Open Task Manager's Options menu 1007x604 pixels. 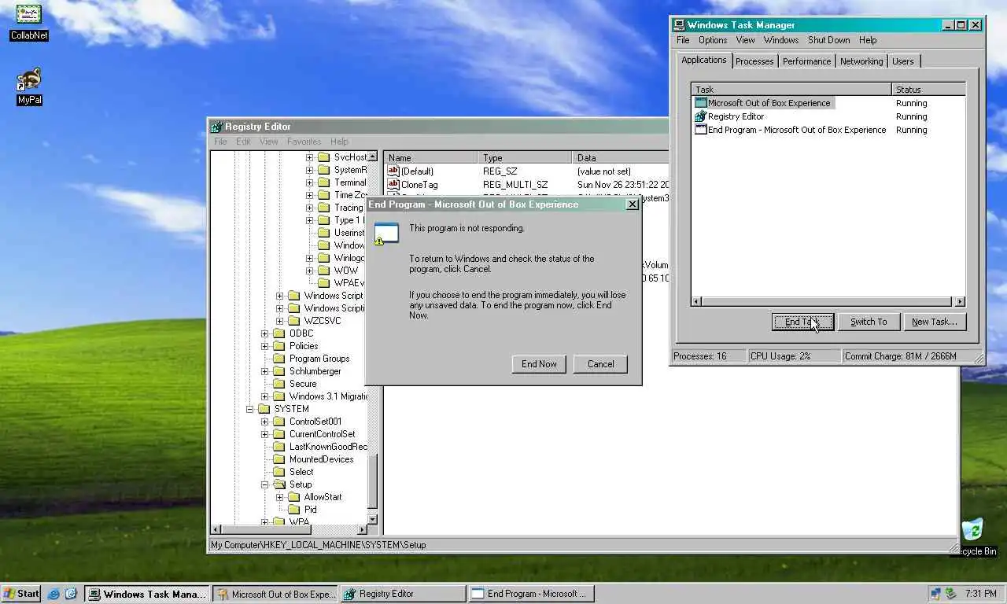713,40
